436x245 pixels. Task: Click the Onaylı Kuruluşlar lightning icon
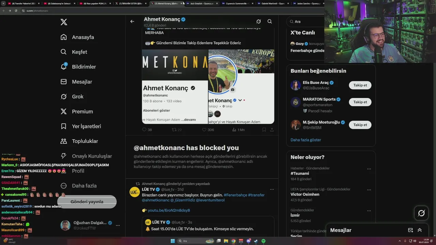click(x=64, y=156)
